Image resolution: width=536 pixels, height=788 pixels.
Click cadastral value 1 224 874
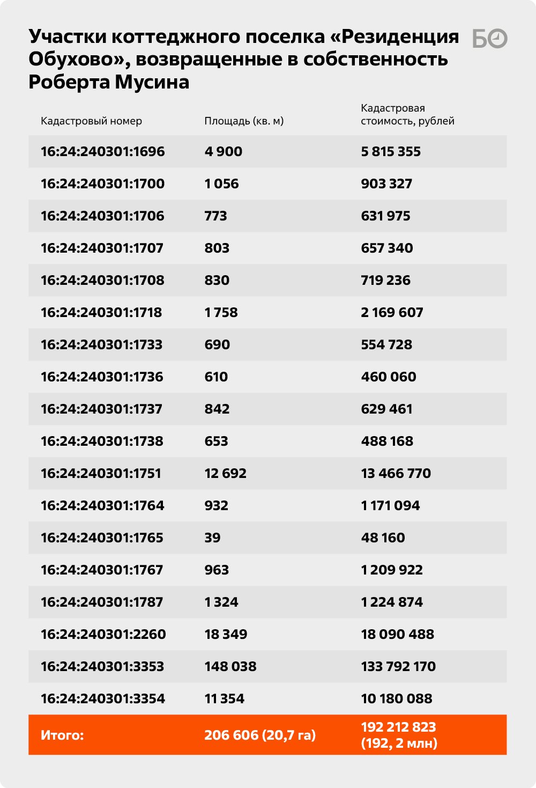392,602
